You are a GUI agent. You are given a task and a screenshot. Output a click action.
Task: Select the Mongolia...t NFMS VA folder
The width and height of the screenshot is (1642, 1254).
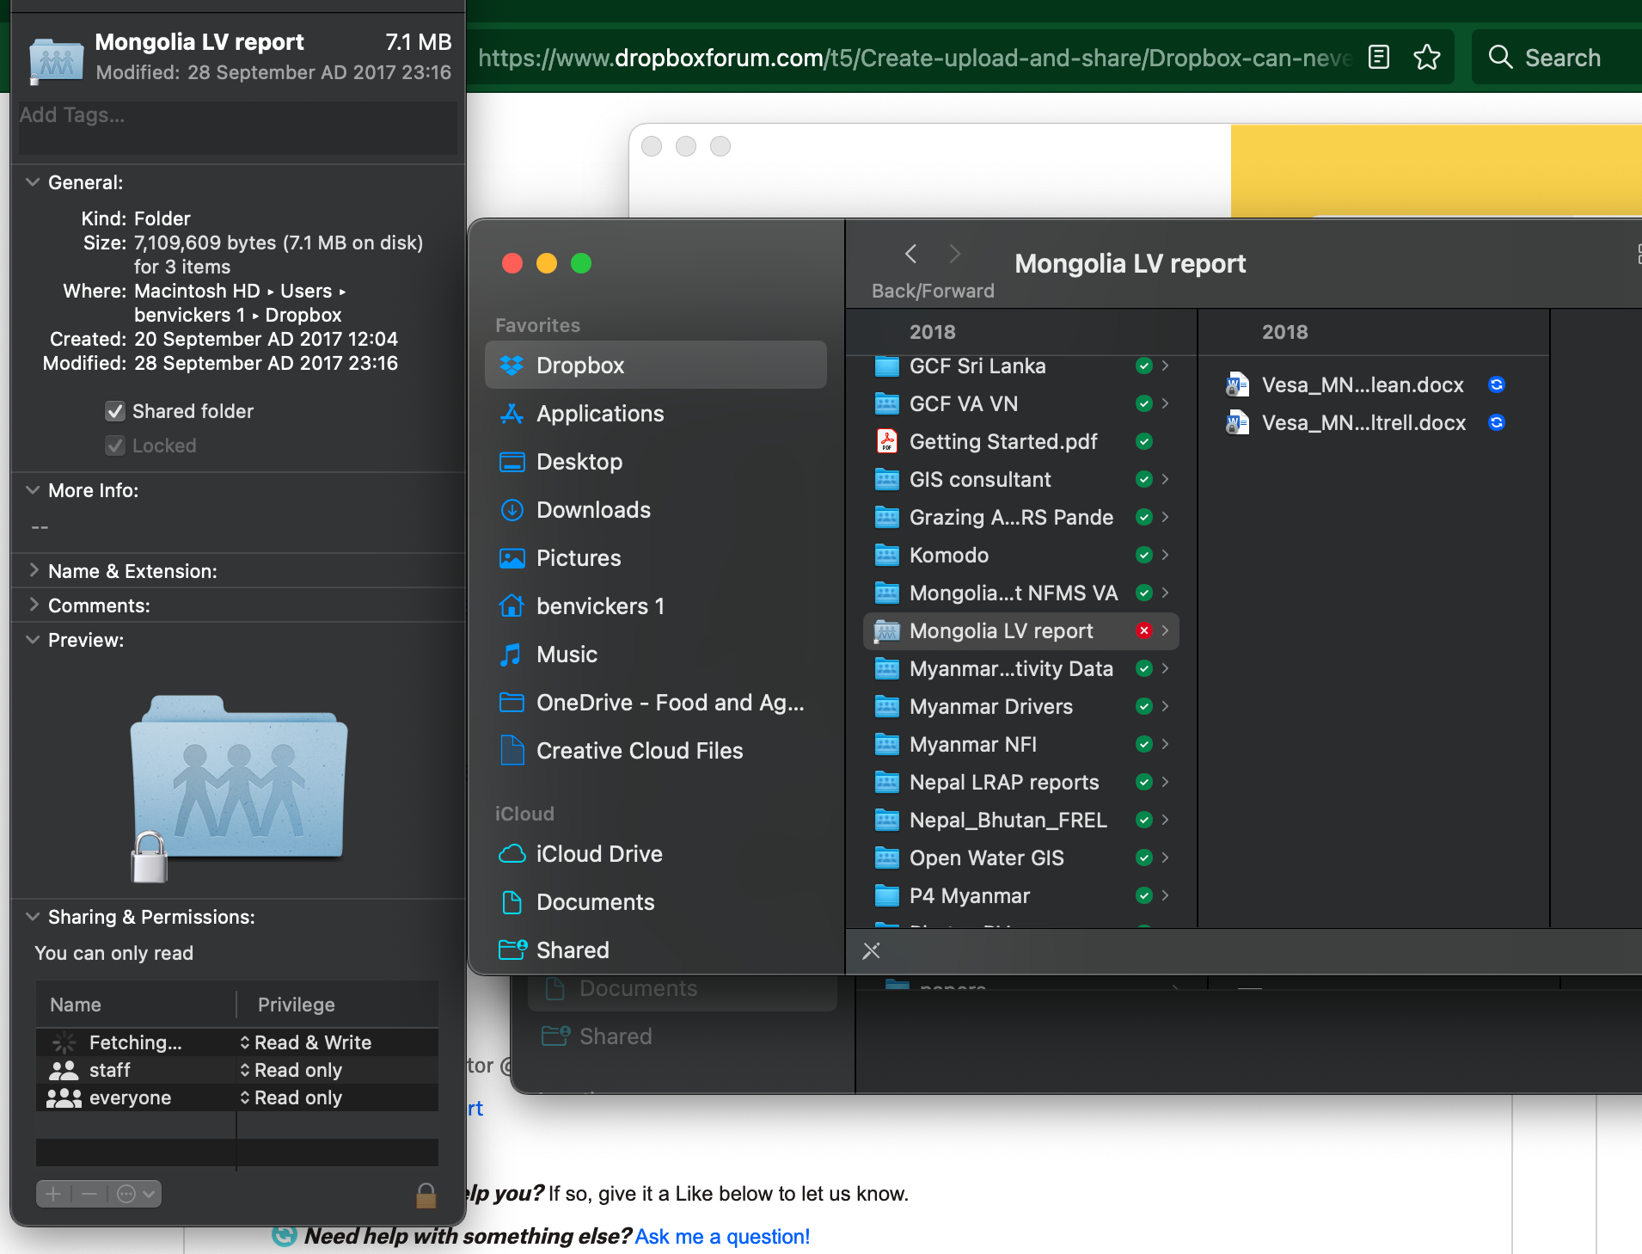click(x=1020, y=593)
